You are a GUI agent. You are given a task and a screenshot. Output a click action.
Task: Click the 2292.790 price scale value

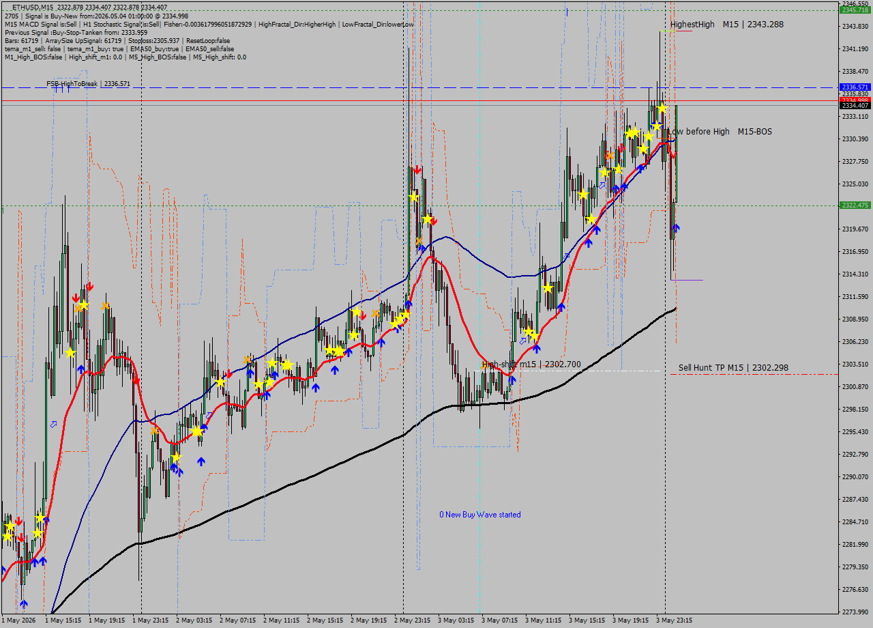tap(855, 455)
